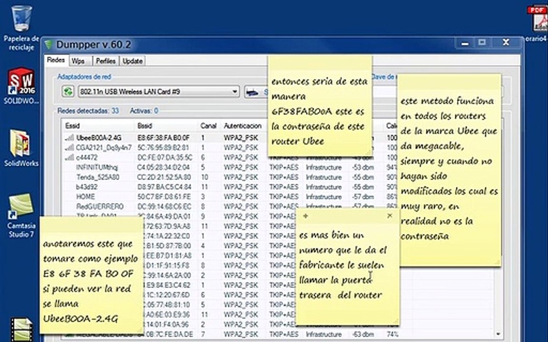This screenshot has width=548, height=342.
Task: Switch to the Wps tab
Action: coord(78,61)
